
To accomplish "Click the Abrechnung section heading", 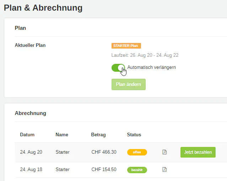I will (x=31, y=113).
